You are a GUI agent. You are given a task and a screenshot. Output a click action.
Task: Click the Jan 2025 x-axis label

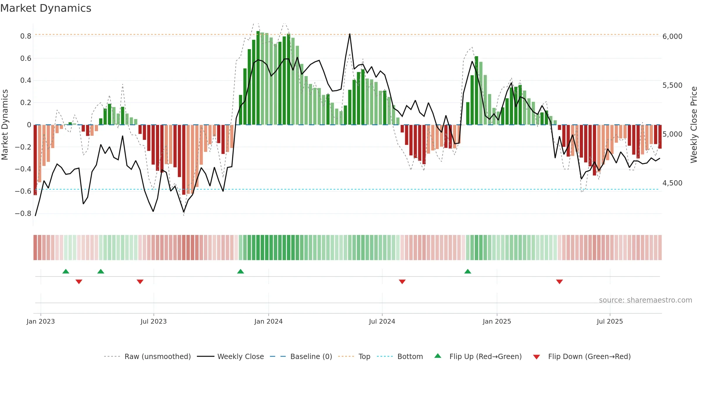coord(497,322)
